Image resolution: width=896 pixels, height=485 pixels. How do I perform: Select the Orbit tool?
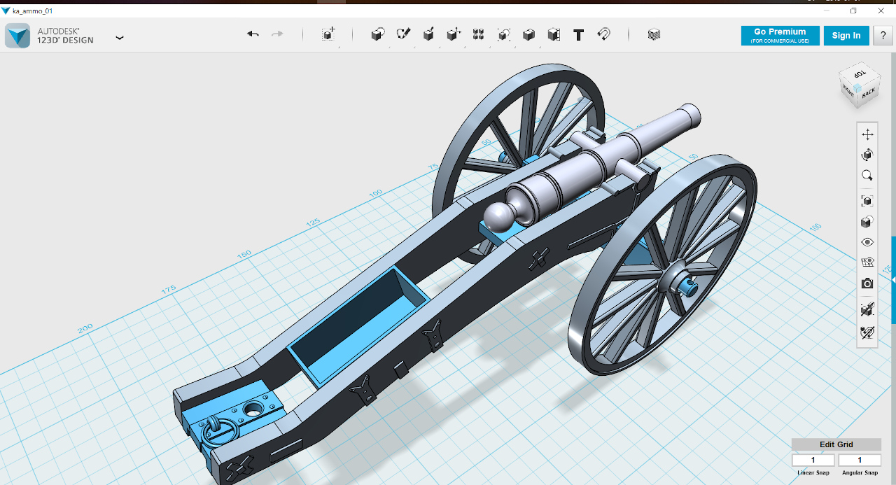(x=867, y=155)
